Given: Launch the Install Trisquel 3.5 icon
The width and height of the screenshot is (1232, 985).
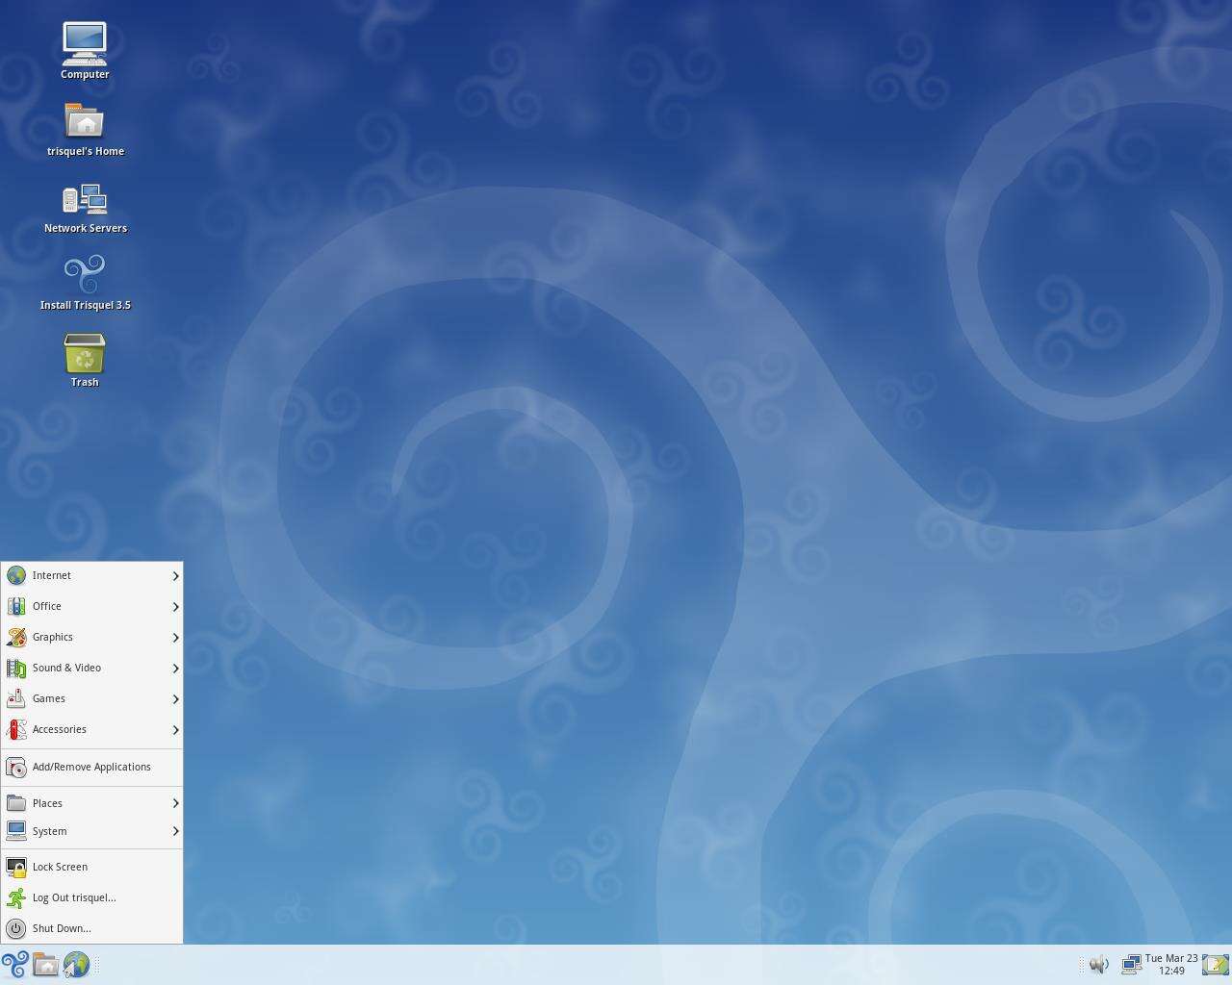Looking at the screenshot, I should (x=85, y=283).
